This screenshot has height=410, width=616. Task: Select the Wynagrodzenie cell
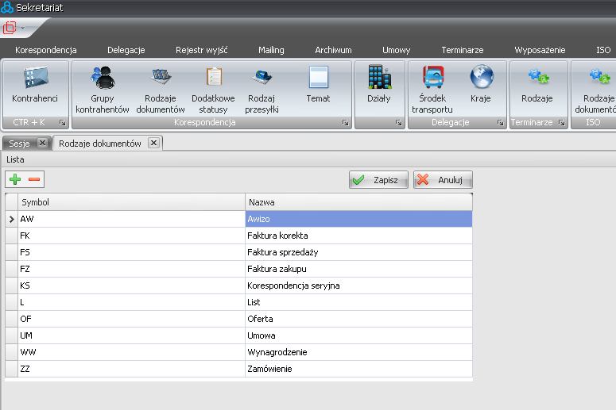359,352
